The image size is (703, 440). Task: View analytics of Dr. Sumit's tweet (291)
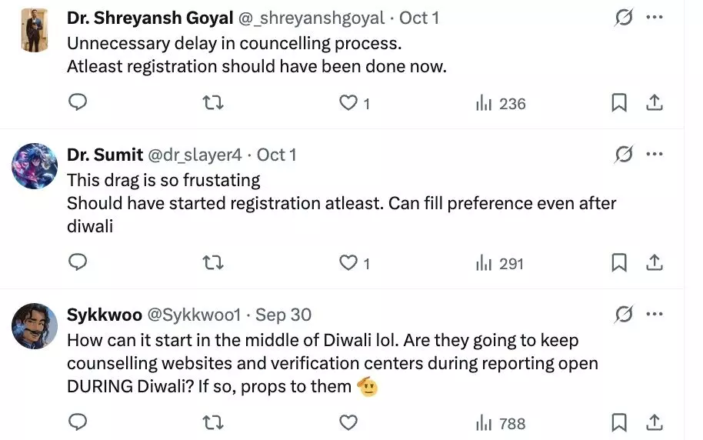pyautogui.click(x=500, y=263)
